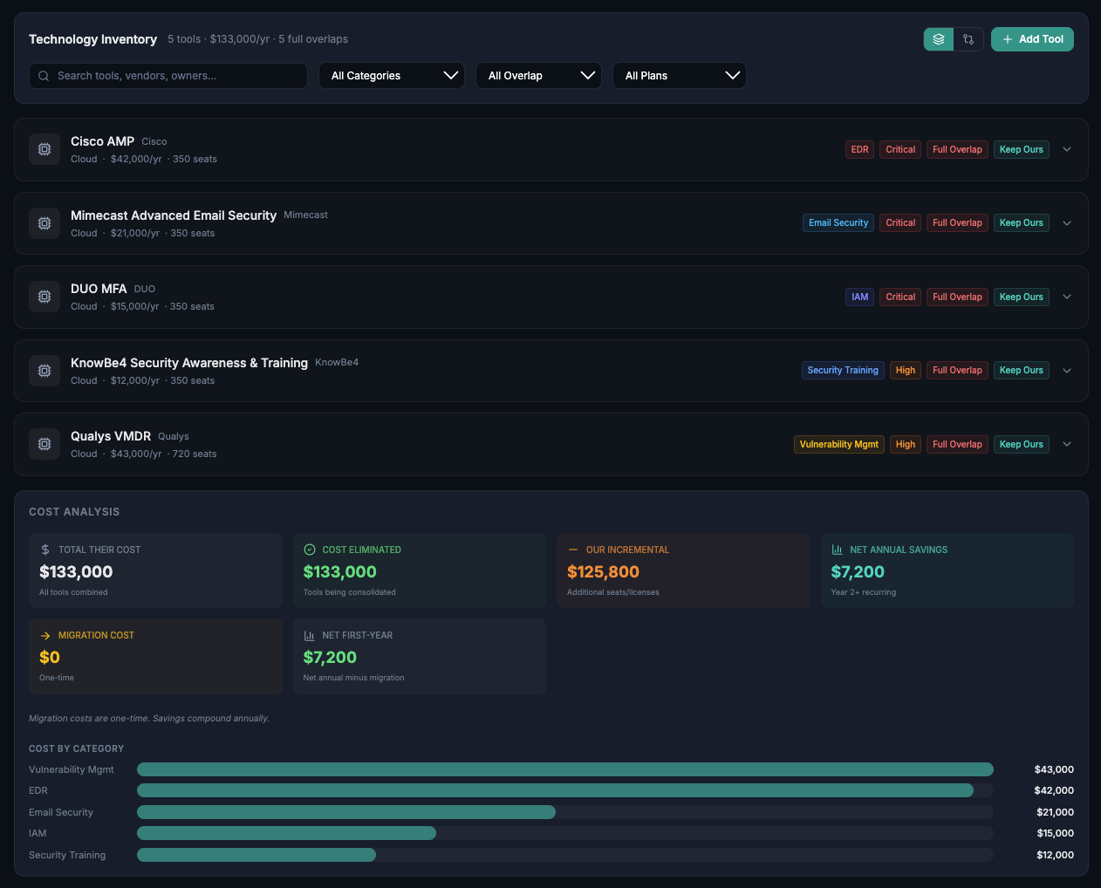Screen dimensions: 1101x888
Task: Click the Vulnerability Mgmt cost bar
Action: click(564, 769)
